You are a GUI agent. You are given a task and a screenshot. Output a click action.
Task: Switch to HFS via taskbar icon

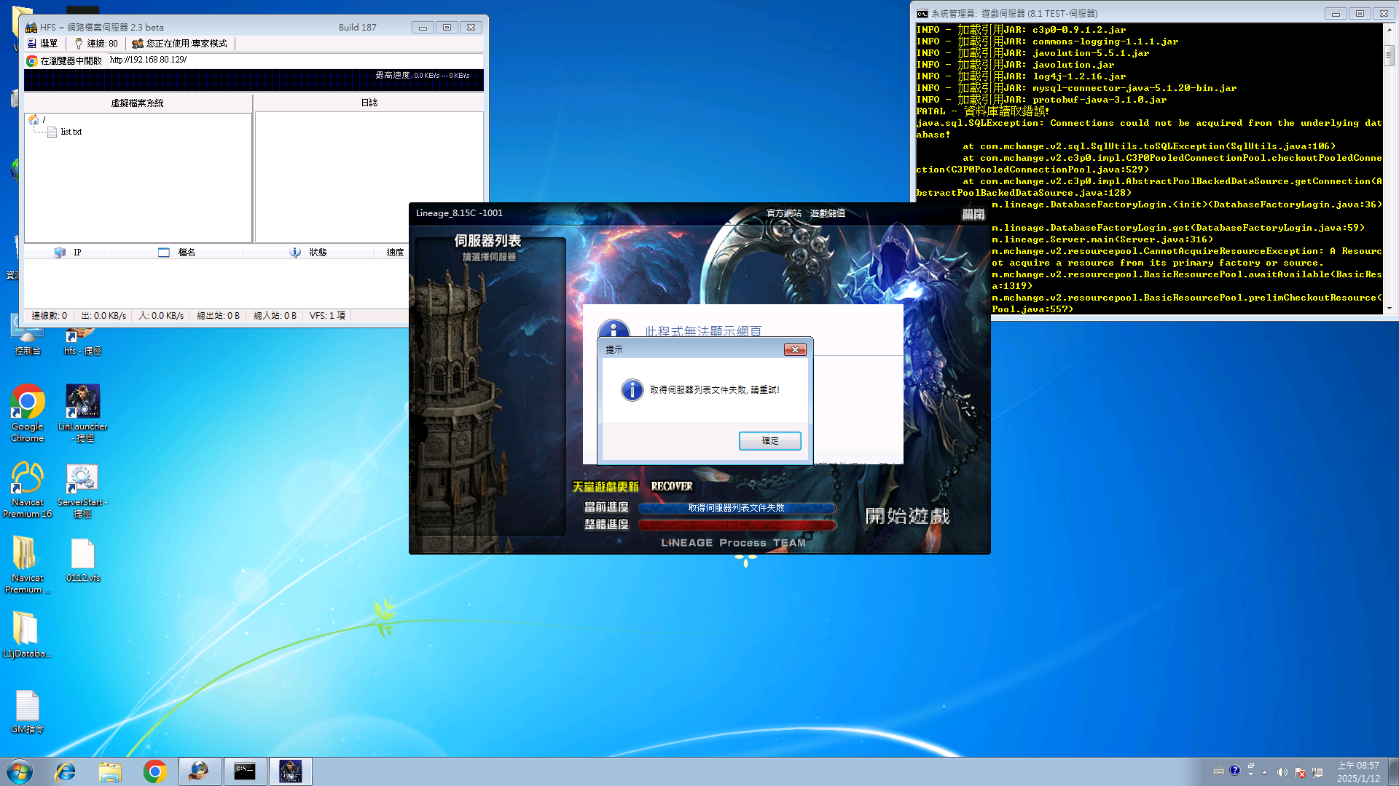coord(200,771)
